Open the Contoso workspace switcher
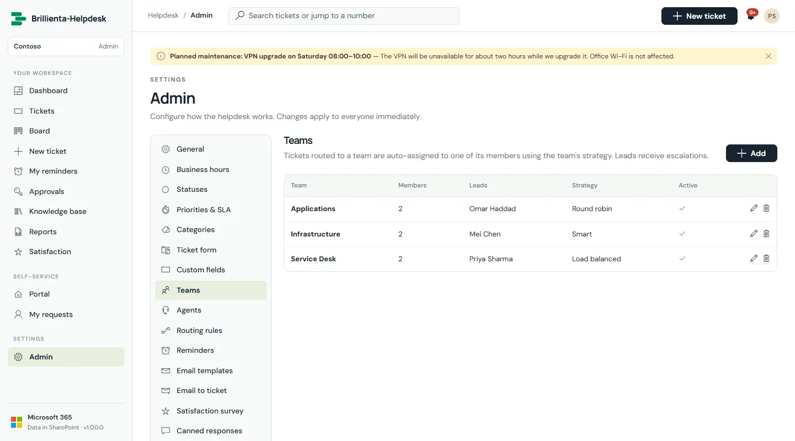 point(66,46)
